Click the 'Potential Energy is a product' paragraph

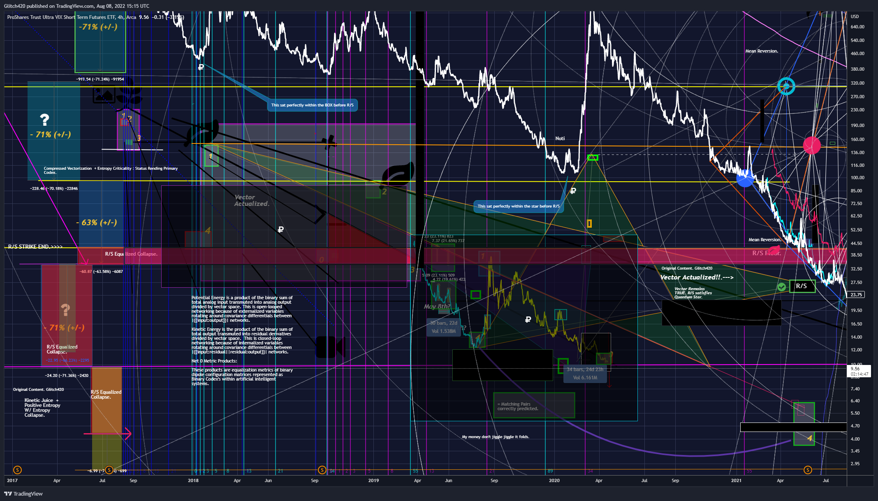(242, 309)
